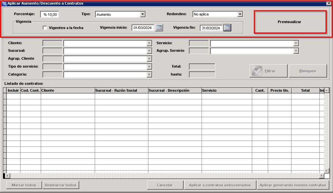Click the Blanquea button

[308, 71]
